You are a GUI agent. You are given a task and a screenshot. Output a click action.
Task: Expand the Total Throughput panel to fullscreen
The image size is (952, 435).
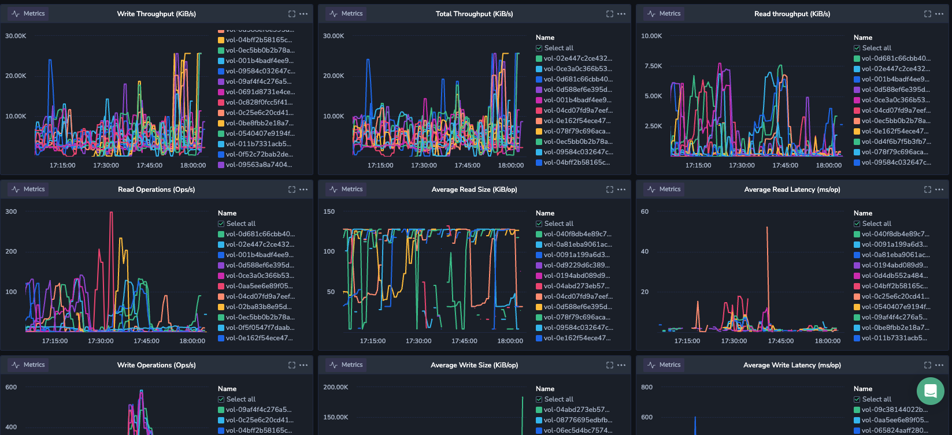tap(610, 14)
